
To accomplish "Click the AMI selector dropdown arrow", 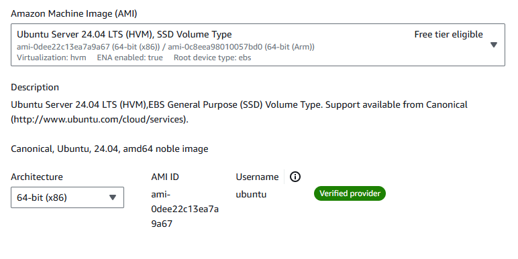I will [x=494, y=45].
